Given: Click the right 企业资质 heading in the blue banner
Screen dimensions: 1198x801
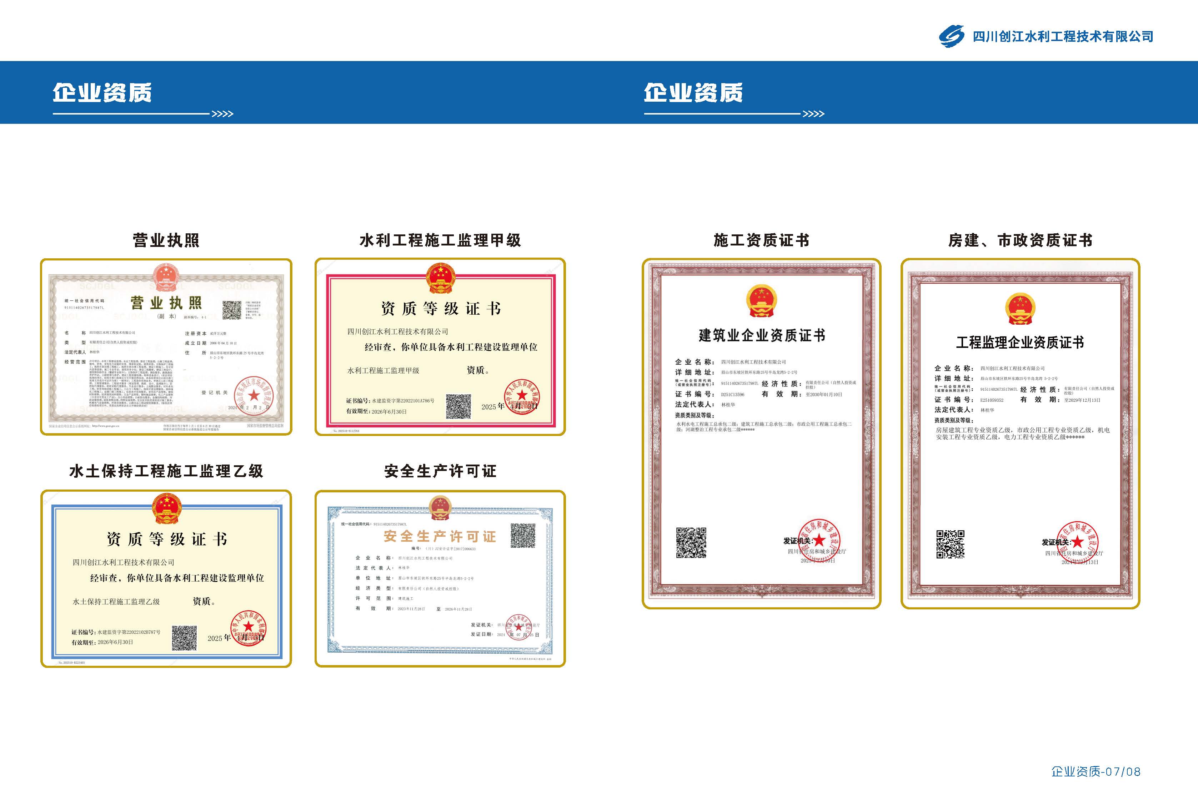Looking at the screenshot, I should (693, 92).
